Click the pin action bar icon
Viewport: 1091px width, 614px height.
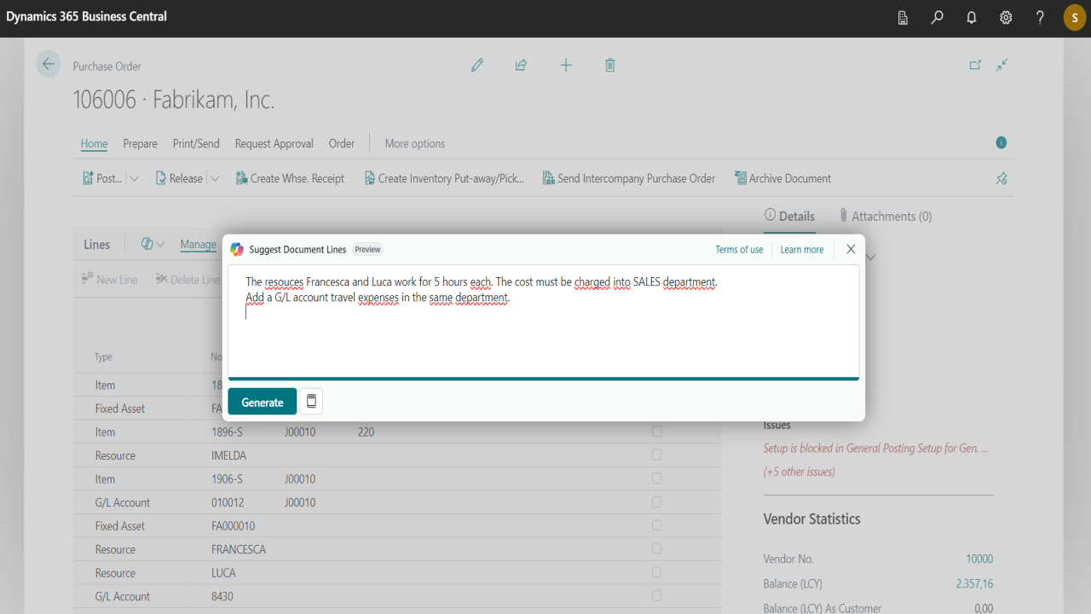point(1002,178)
